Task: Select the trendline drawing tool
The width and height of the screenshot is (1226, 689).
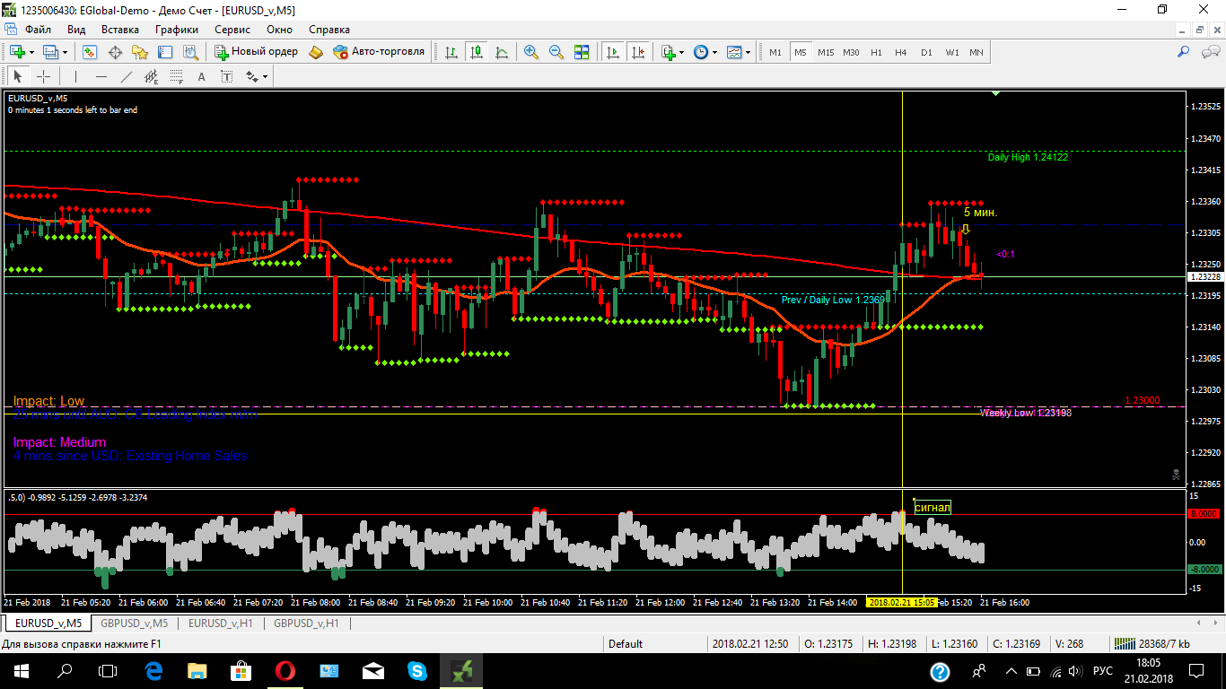Action: point(126,76)
